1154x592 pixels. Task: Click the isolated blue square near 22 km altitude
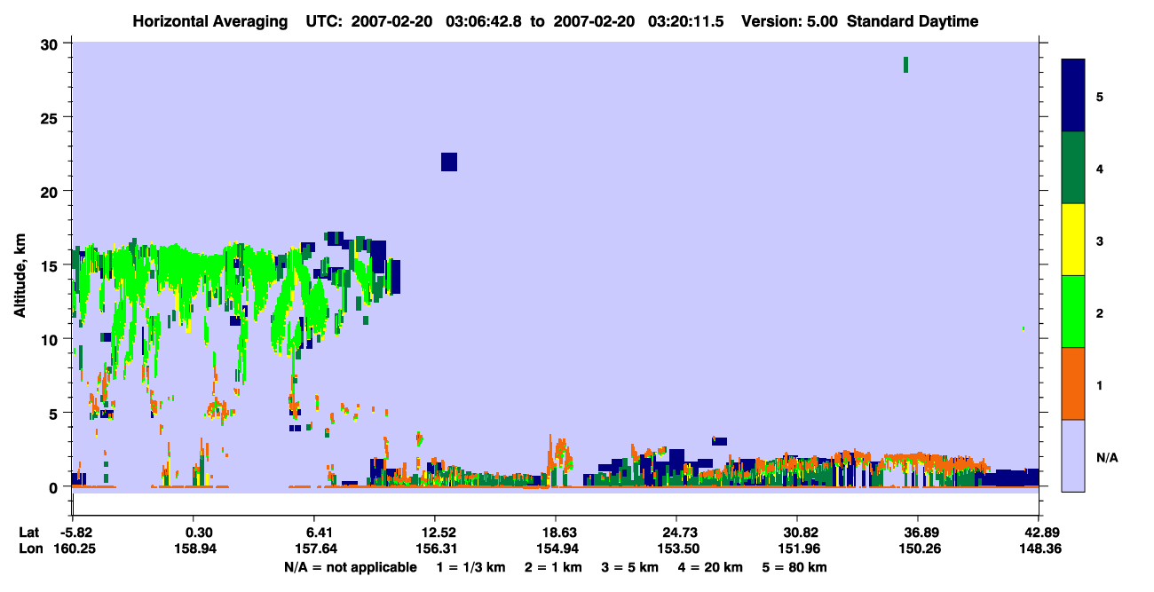(449, 162)
